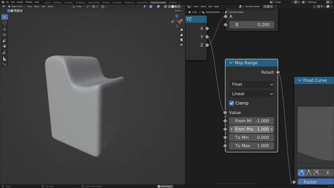Collapse the Float Curve node
Screen dimensions: 334x188
pos(300,80)
